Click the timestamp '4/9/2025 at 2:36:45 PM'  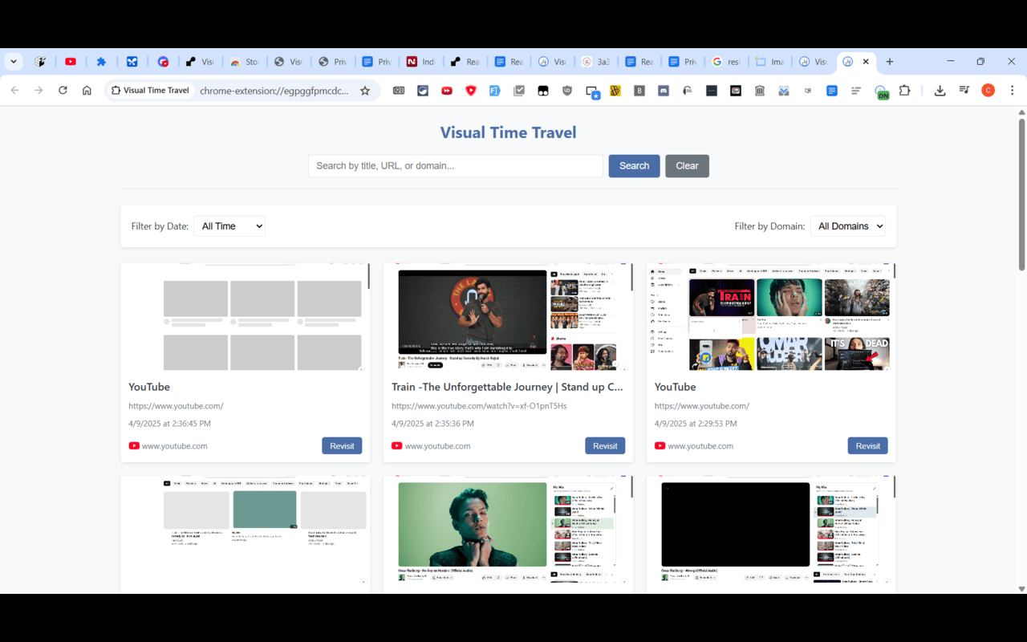[x=171, y=424]
